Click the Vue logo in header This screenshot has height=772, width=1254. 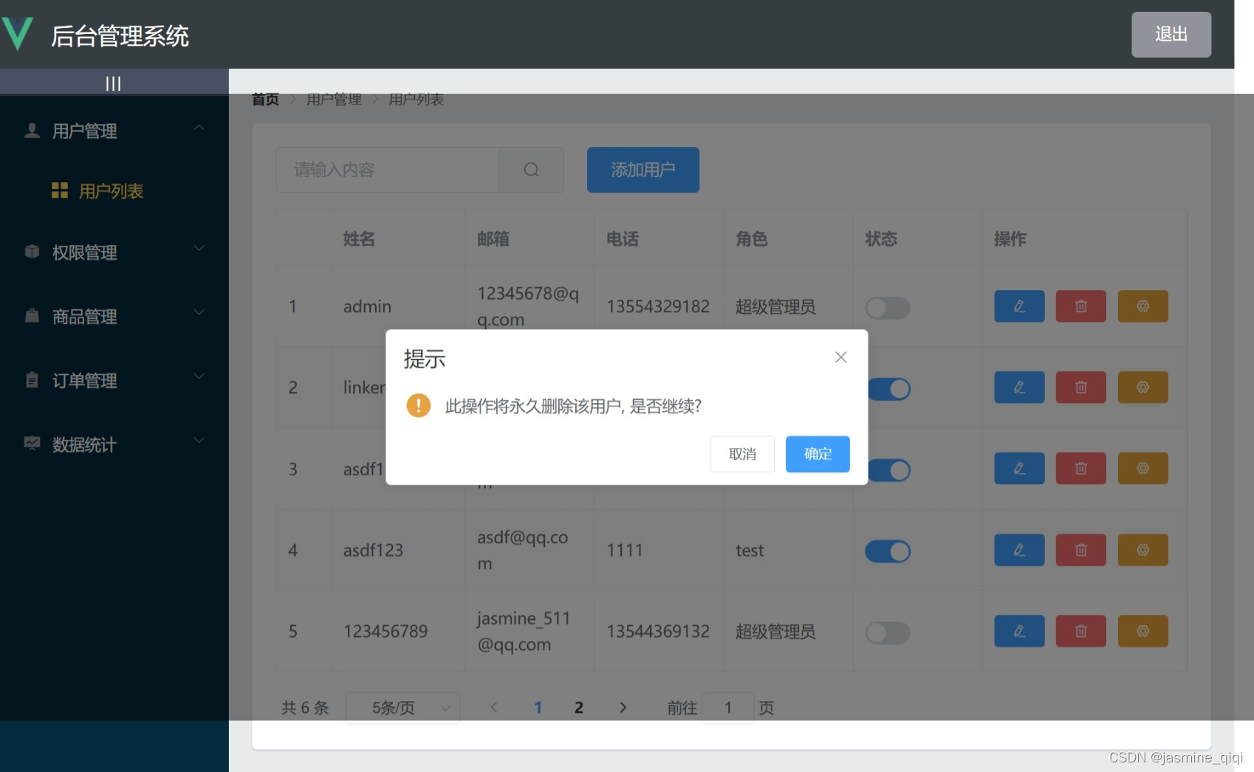(18, 34)
